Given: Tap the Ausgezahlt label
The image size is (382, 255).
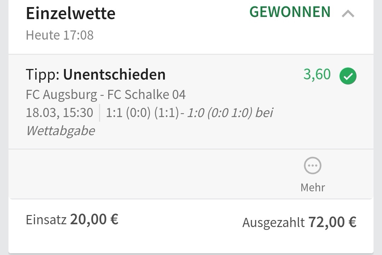Looking at the screenshot, I should click(x=273, y=222).
